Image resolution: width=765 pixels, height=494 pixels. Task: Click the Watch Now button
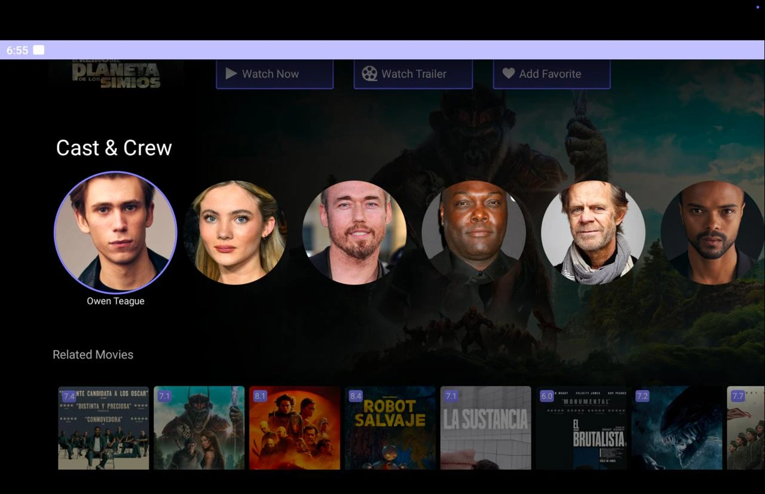[x=274, y=74]
